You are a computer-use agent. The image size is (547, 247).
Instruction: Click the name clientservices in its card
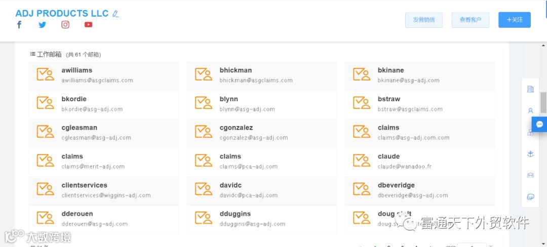(x=85, y=185)
